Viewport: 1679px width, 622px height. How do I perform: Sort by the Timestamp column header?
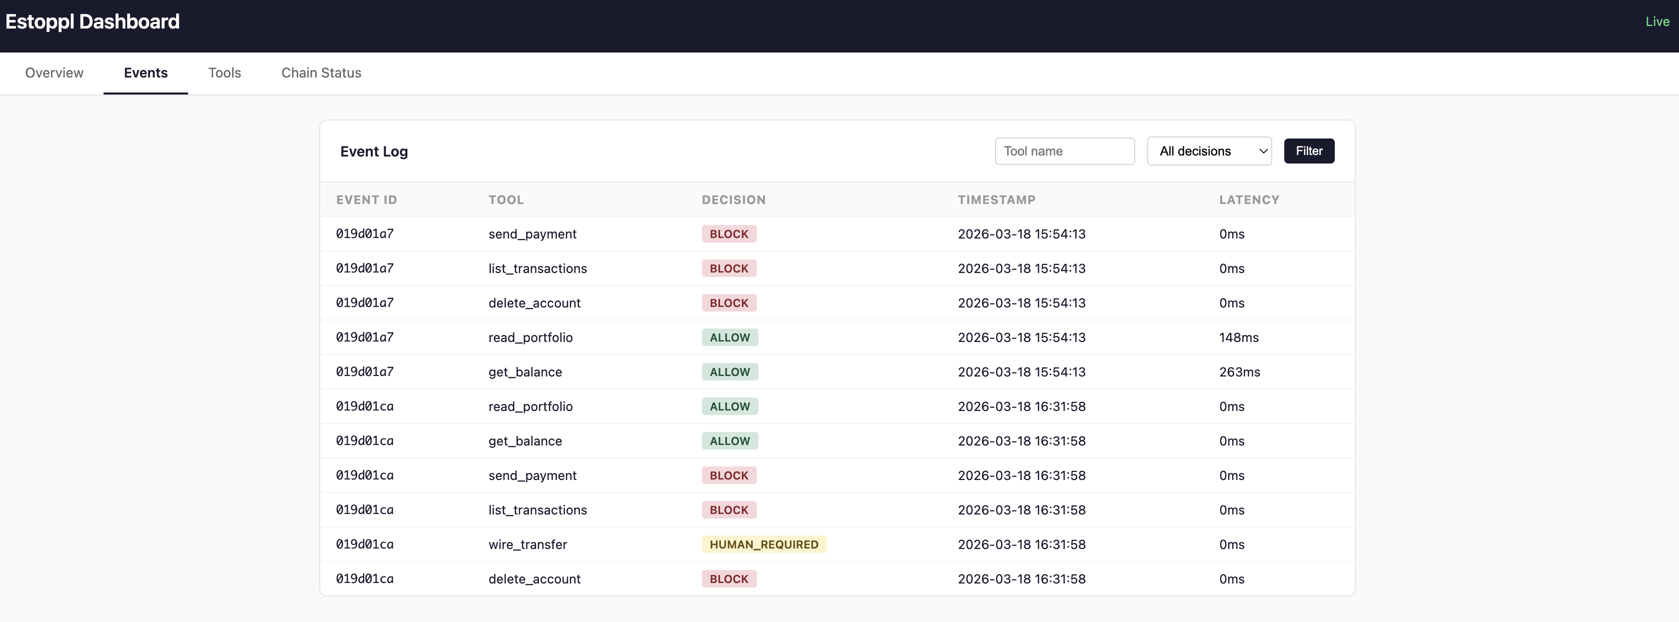[996, 199]
